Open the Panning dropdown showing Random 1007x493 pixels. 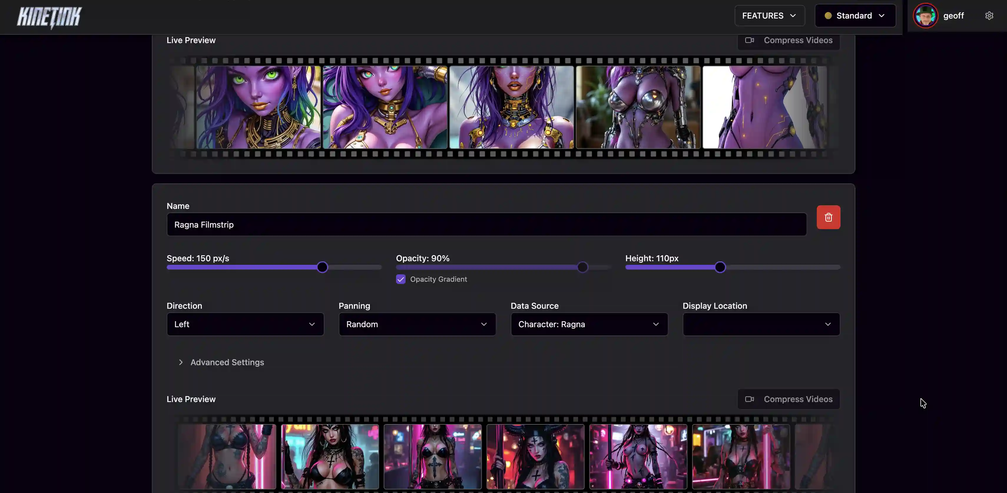pos(417,324)
